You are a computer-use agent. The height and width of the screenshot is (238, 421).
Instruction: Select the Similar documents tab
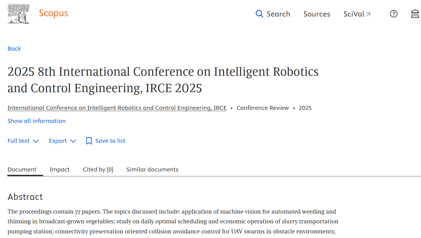tap(152, 170)
